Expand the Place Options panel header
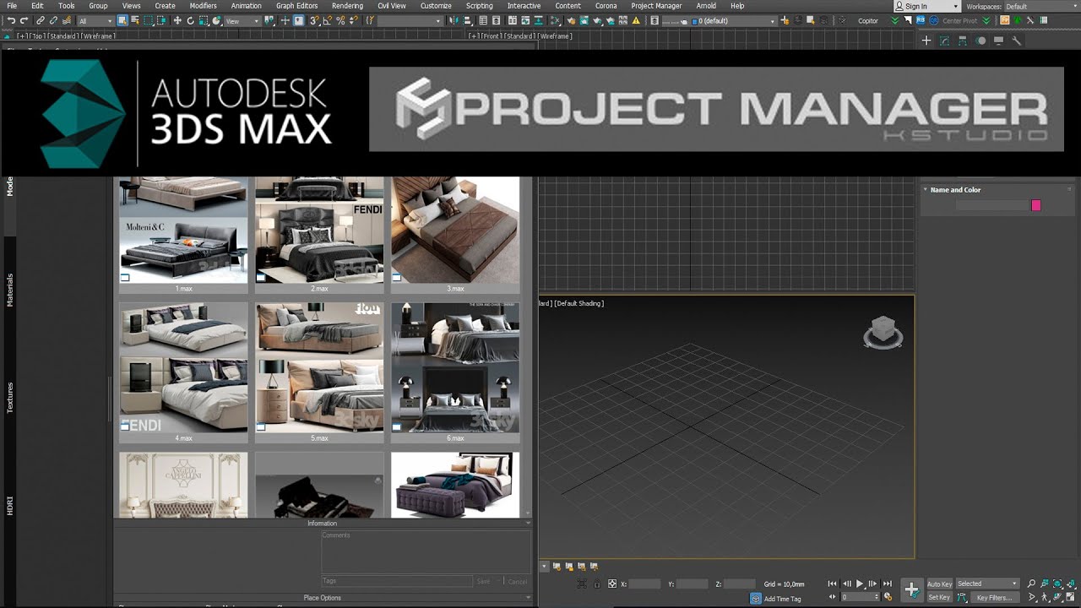Viewport: 1081px width, 608px height. tap(323, 598)
